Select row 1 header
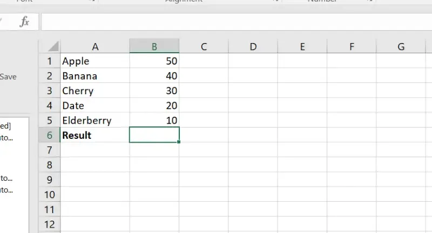Image resolution: width=432 pixels, height=233 pixels. [x=49, y=61]
